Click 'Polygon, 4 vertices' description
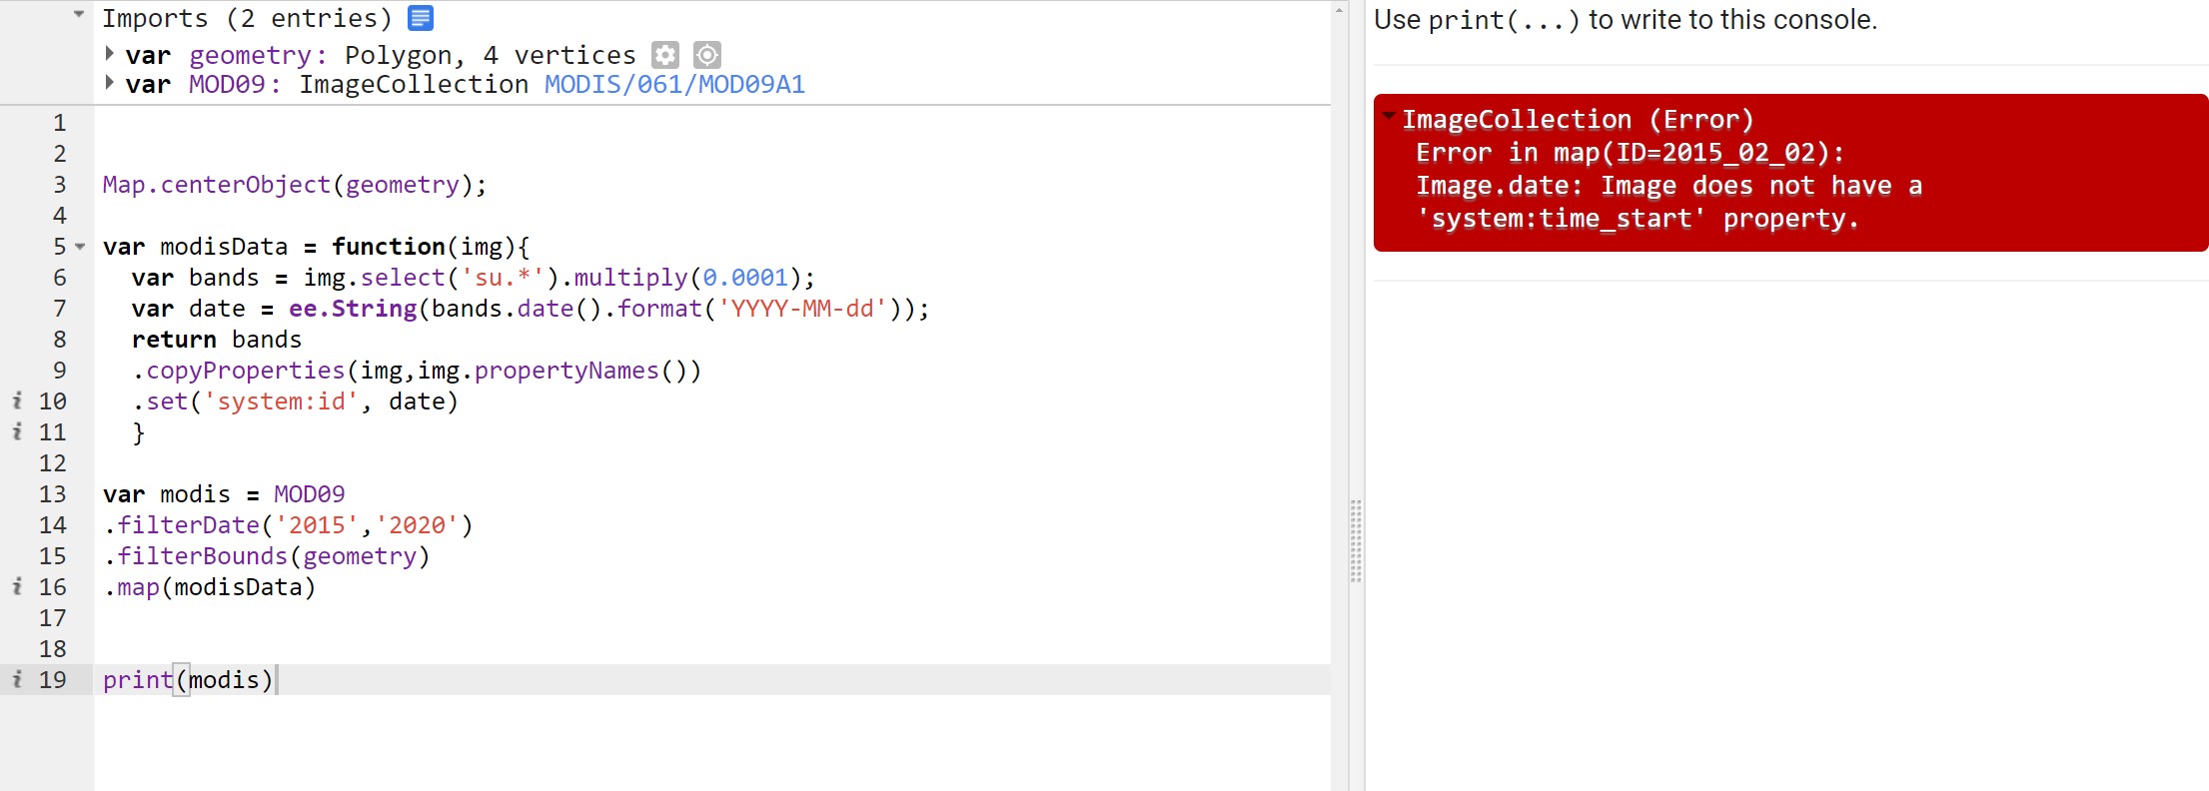The image size is (2209, 791). coord(491,55)
